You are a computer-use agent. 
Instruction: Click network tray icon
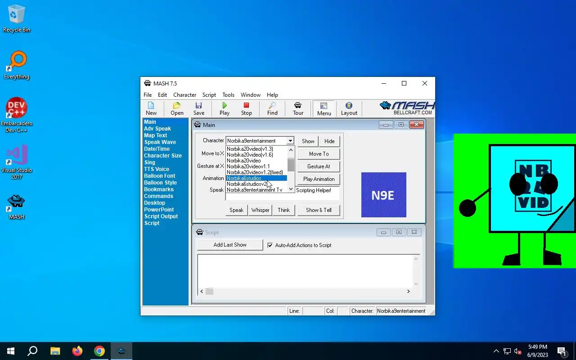coord(507,351)
